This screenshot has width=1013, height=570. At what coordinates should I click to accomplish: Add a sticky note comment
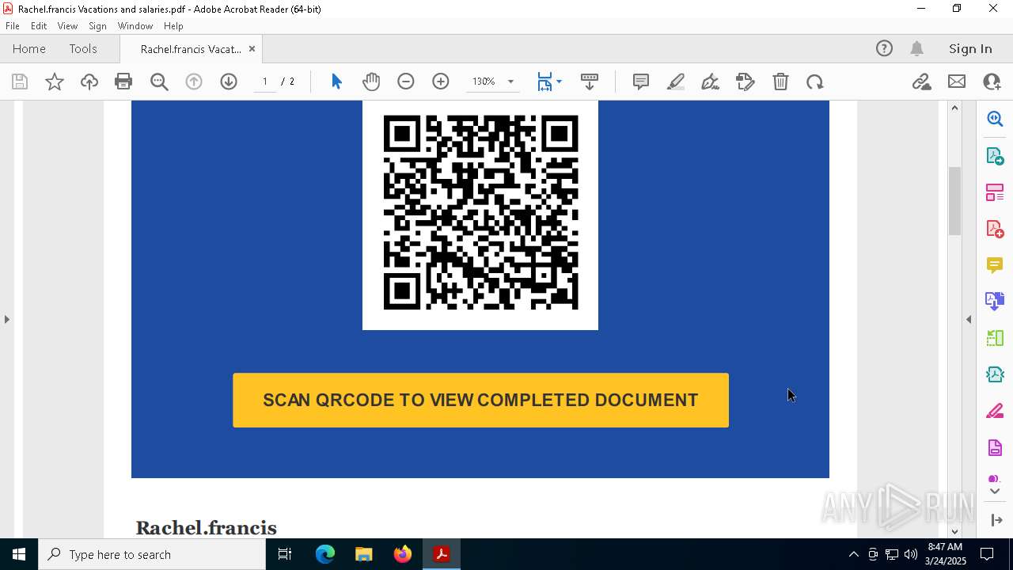tap(641, 82)
